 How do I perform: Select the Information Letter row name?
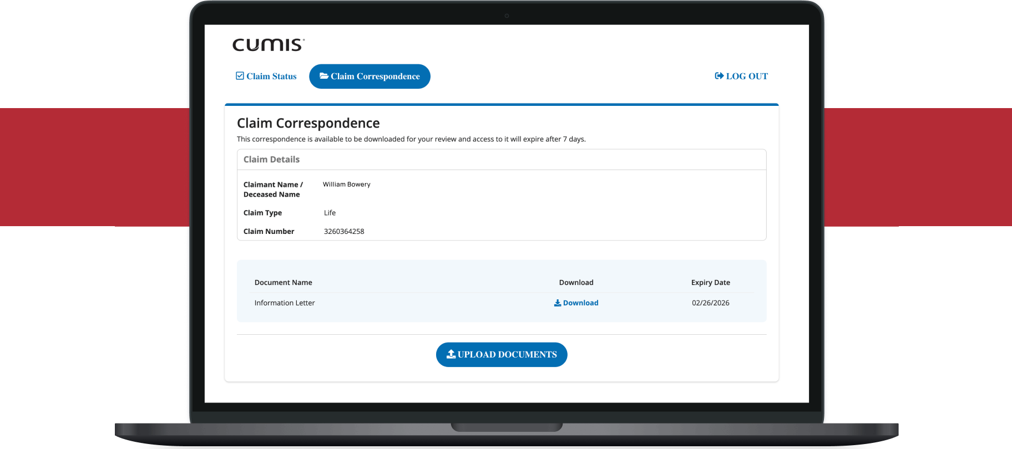(x=284, y=303)
